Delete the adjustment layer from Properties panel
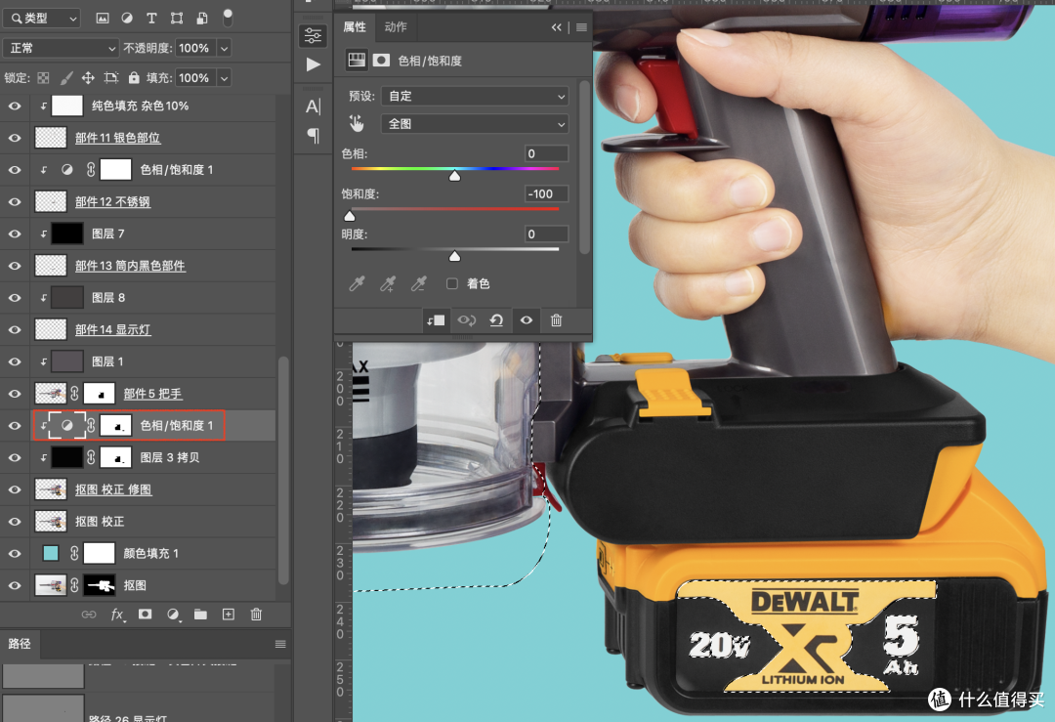Viewport: 1055px width, 722px height. tap(557, 320)
